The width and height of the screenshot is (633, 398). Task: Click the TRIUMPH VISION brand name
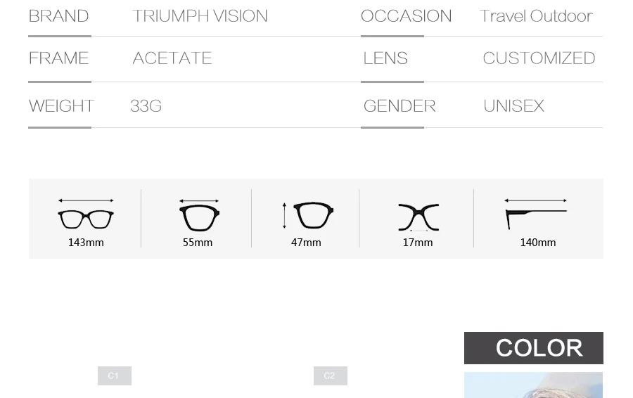pyautogui.click(x=200, y=16)
